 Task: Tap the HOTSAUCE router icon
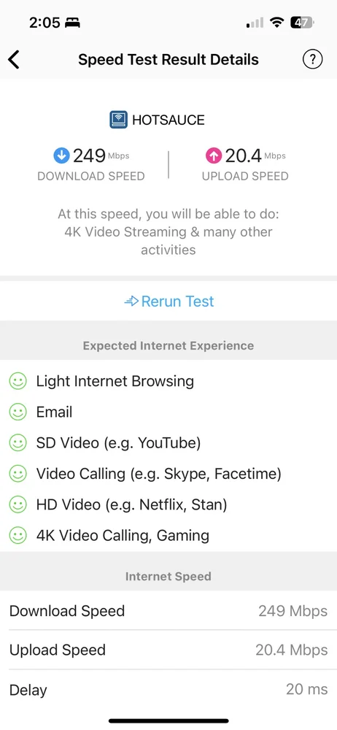(x=119, y=120)
